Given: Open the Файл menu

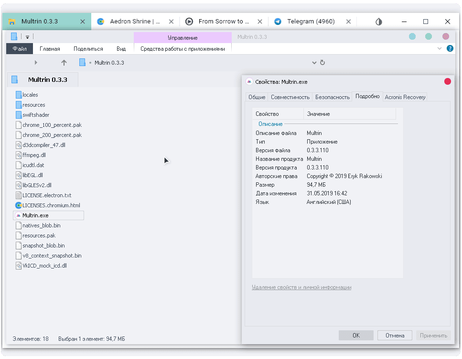Looking at the screenshot, I should tap(20, 49).
